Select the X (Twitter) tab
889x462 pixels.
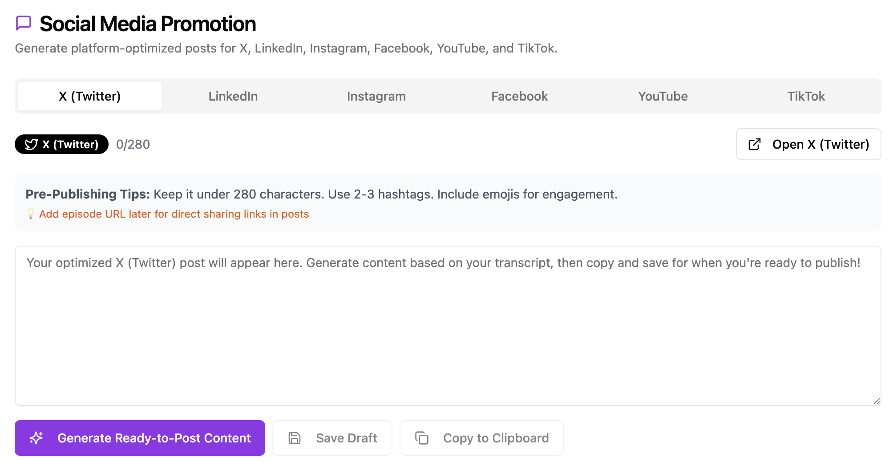click(90, 96)
